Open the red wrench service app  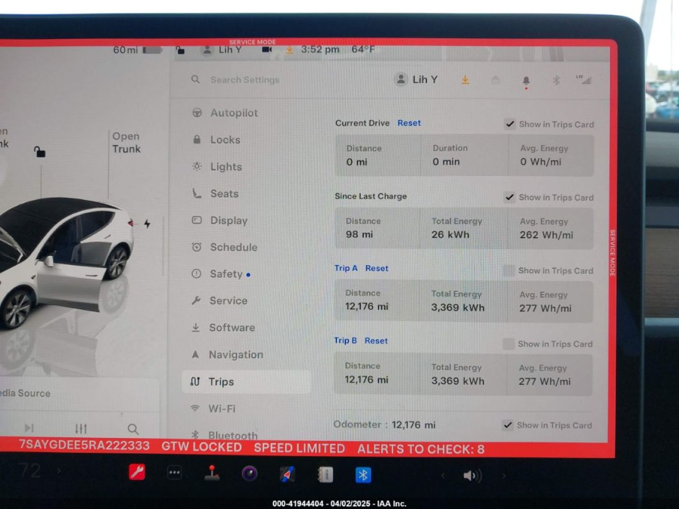(x=137, y=472)
